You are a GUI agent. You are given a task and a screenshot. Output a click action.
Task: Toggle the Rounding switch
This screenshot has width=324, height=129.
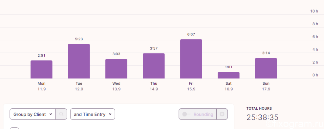pyautogui.click(x=186, y=114)
